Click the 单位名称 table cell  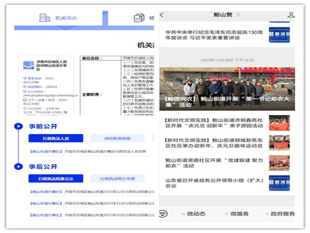[101, 58]
